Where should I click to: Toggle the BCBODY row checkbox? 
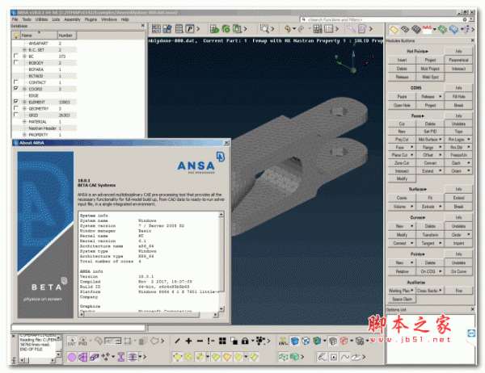tap(16, 62)
